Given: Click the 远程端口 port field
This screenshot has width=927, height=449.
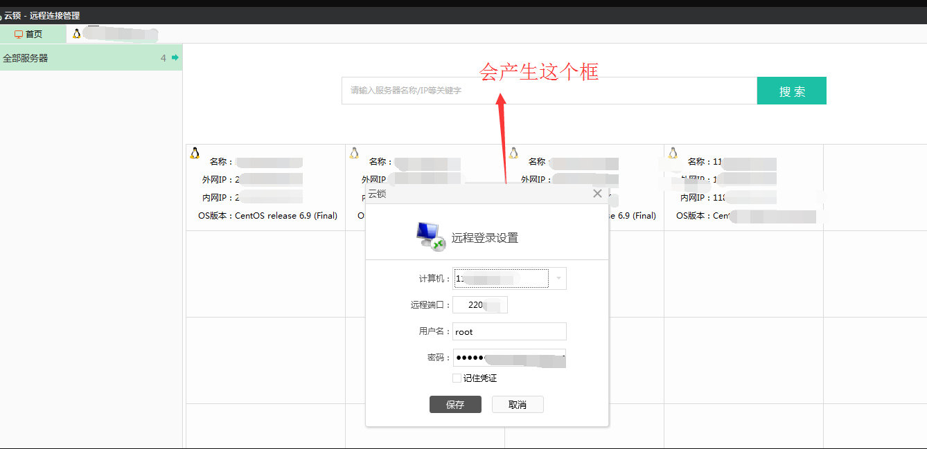Looking at the screenshot, I should click(479, 305).
